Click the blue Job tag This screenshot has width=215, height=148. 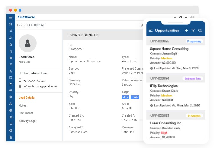pos(125,97)
